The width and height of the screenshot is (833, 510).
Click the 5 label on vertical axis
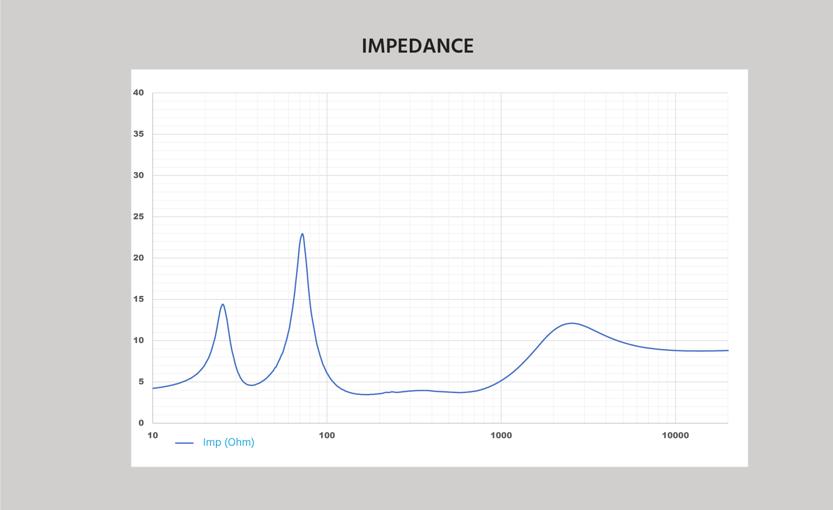(x=141, y=382)
